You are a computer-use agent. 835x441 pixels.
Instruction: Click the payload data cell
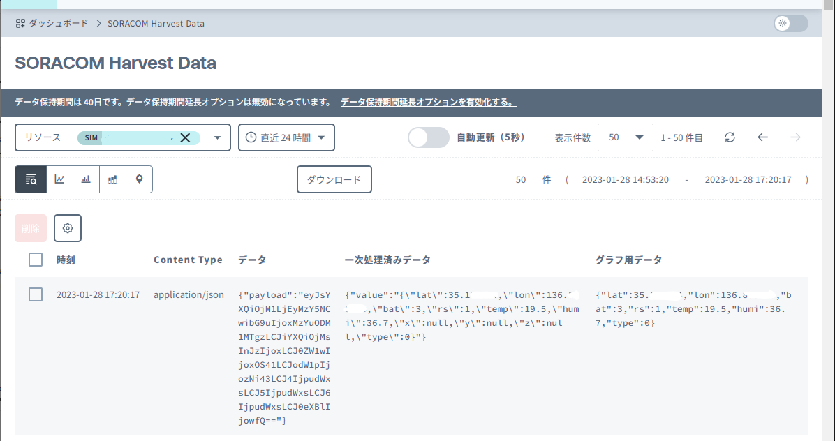coord(285,357)
